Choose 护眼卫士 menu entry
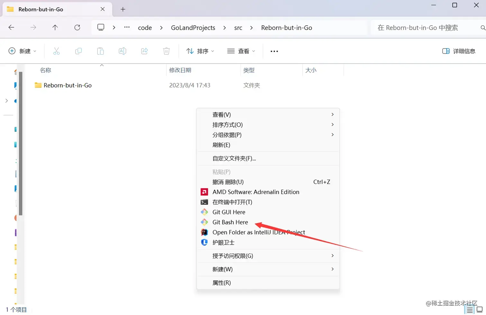Image resolution: width=486 pixels, height=315 pixels. 268,242
